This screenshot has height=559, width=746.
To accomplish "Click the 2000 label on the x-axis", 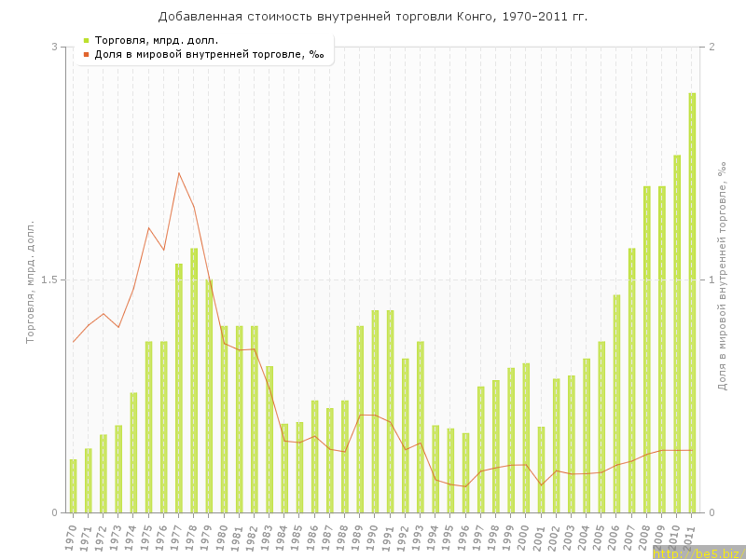I will click(526, 539).
